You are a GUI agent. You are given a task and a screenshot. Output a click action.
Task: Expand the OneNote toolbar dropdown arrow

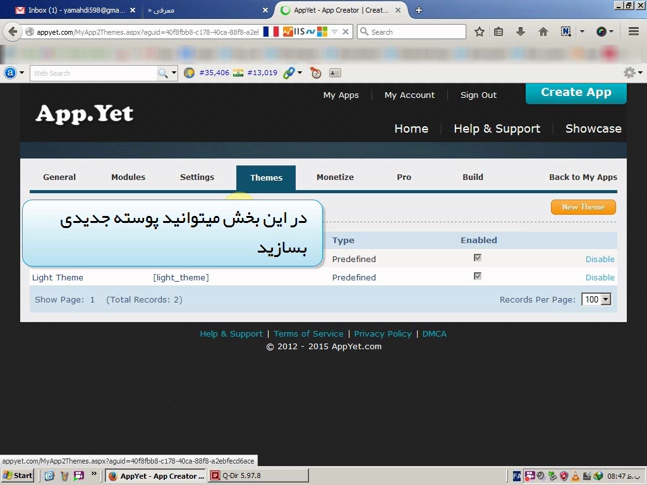582,32
